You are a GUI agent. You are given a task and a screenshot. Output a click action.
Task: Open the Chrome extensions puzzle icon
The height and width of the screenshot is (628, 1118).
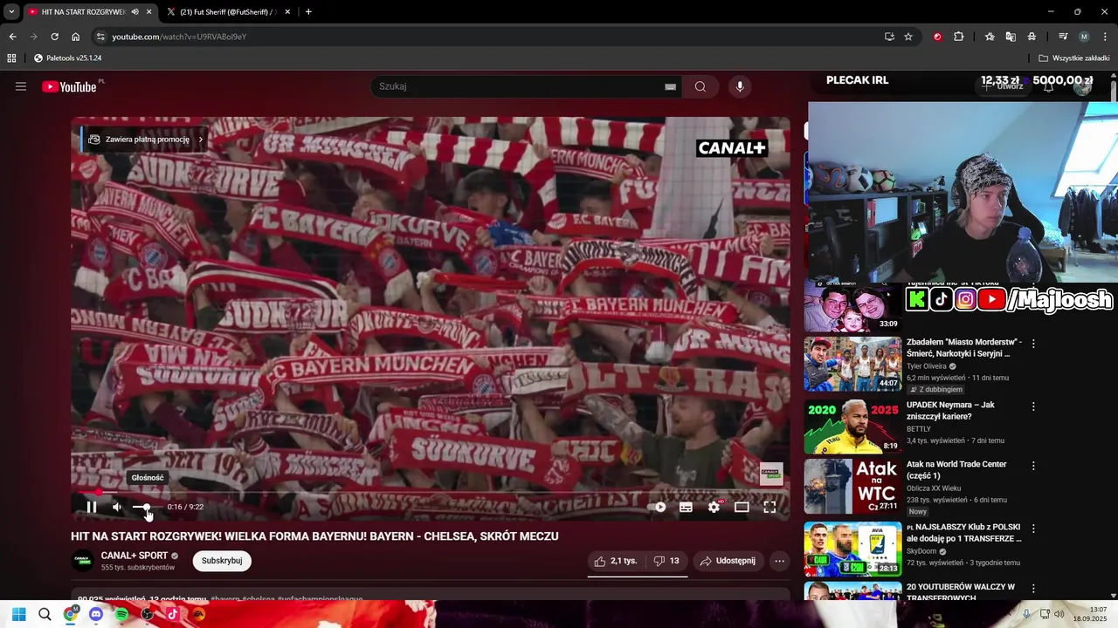click(958, 37)
